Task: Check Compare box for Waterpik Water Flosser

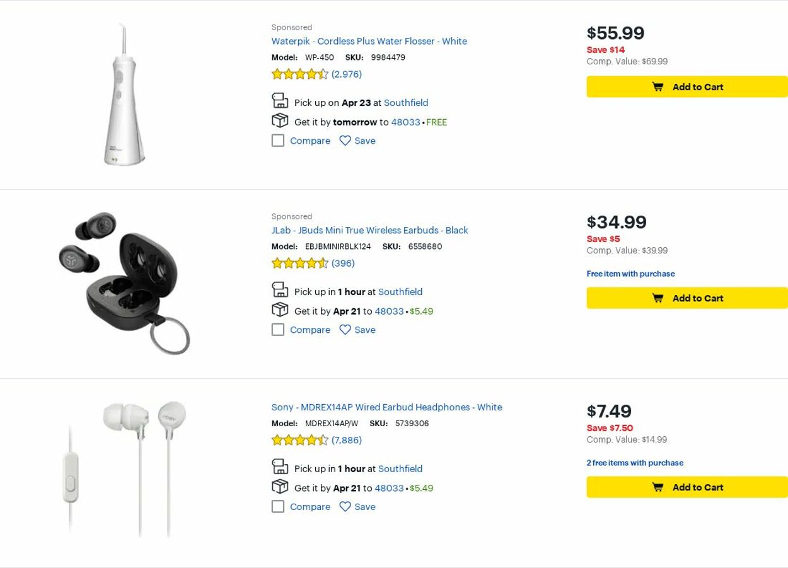Action: pos(278,141)
